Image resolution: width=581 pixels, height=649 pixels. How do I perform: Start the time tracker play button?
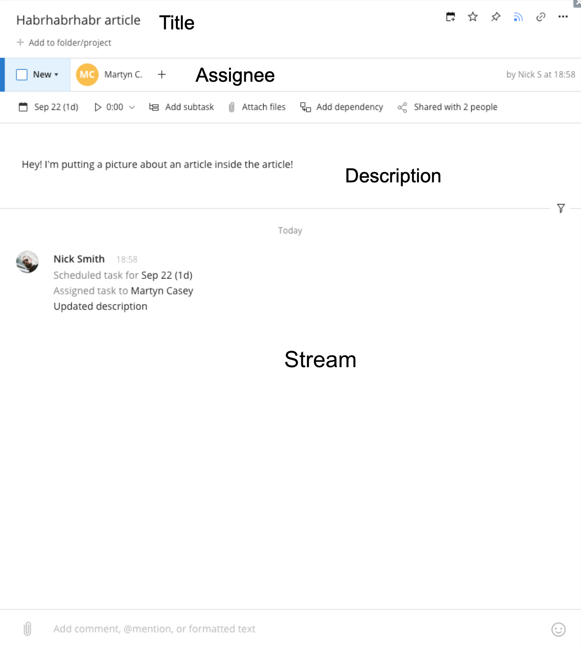point(98,107)
